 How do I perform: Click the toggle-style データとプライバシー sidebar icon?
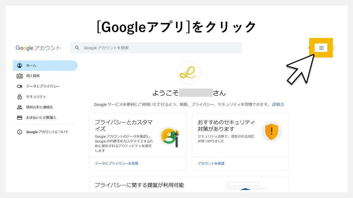click(x=20, y=86)
